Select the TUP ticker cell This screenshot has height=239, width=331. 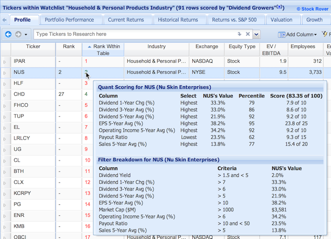tap(33, 116)
